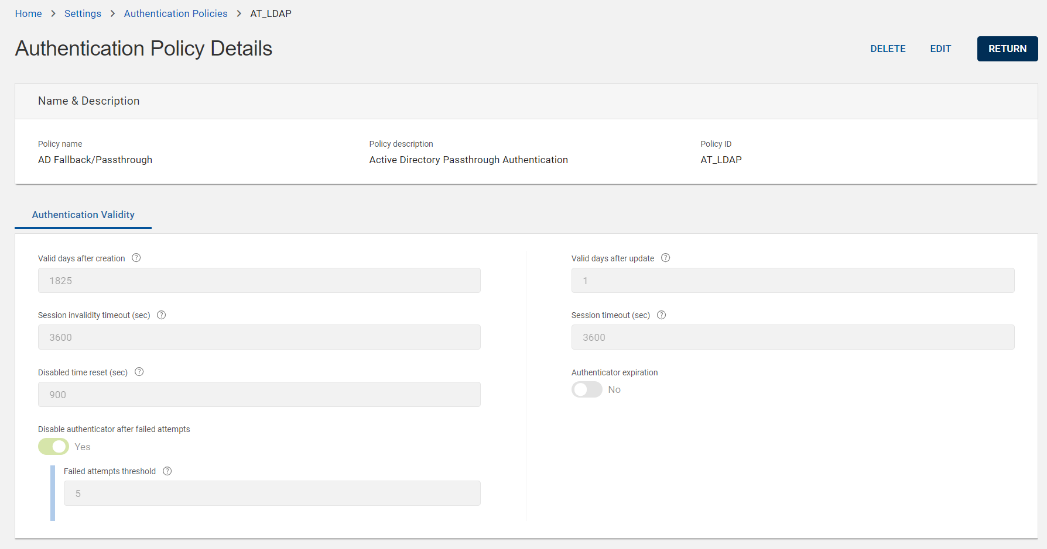This screenshot has height=549, width=1047.
Task: Disable authenticator after failed attempts toggle
Action: tap(53, 446)
